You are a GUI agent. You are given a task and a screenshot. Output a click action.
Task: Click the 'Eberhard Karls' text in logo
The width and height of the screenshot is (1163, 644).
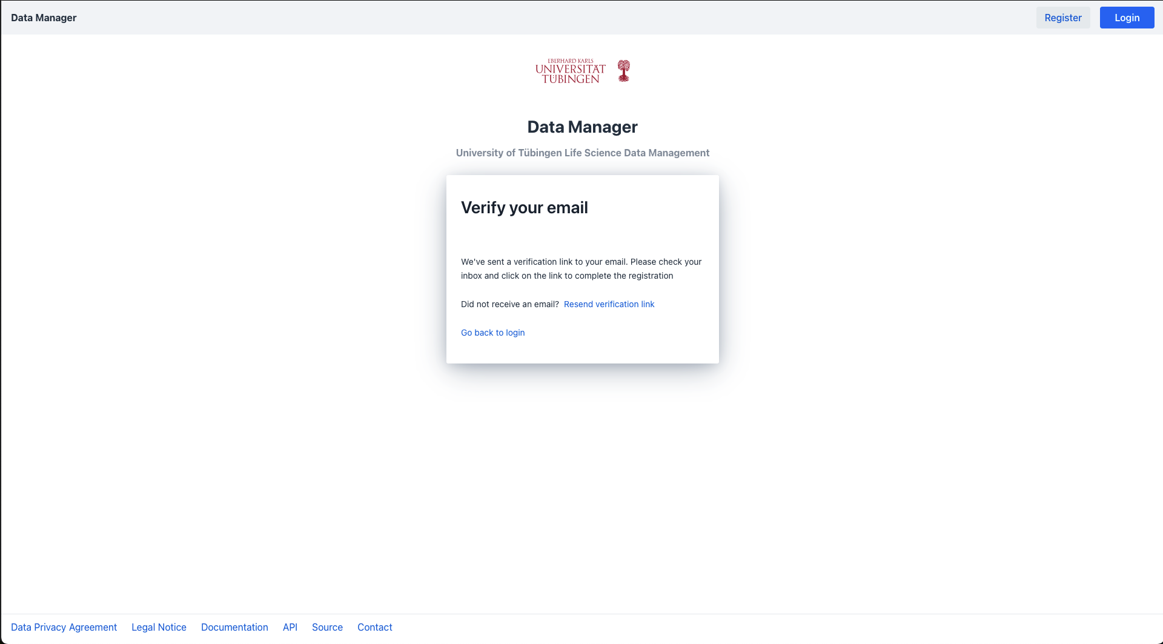(570, 61)
